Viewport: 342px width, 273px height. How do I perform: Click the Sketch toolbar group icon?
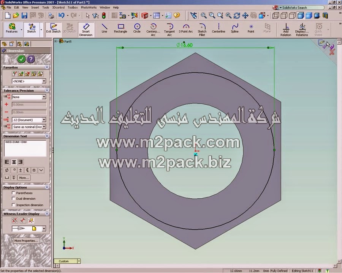point(32,28)
